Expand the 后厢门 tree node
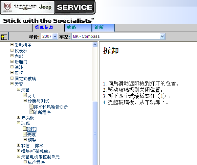 12,61
